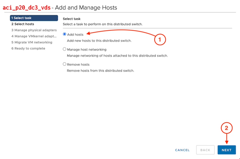Click the 'Add new hosts' description text
Viewport: 240px width, 159px height.
click(99, 41)
